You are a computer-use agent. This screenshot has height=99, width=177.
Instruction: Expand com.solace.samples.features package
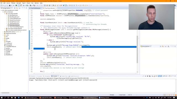click(5, 28)
